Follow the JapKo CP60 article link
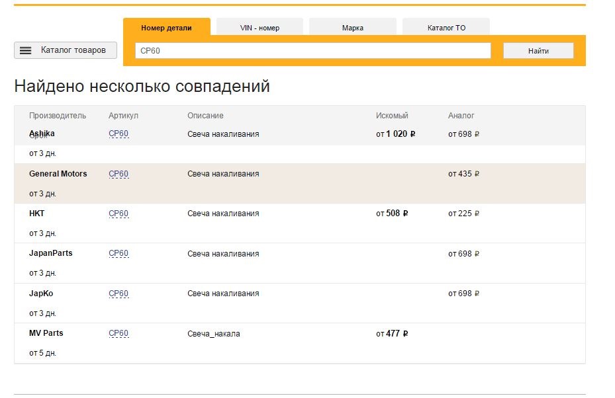The height and width of the screenshot is (398, 615). pyautogui.click(x=118, y=294)
